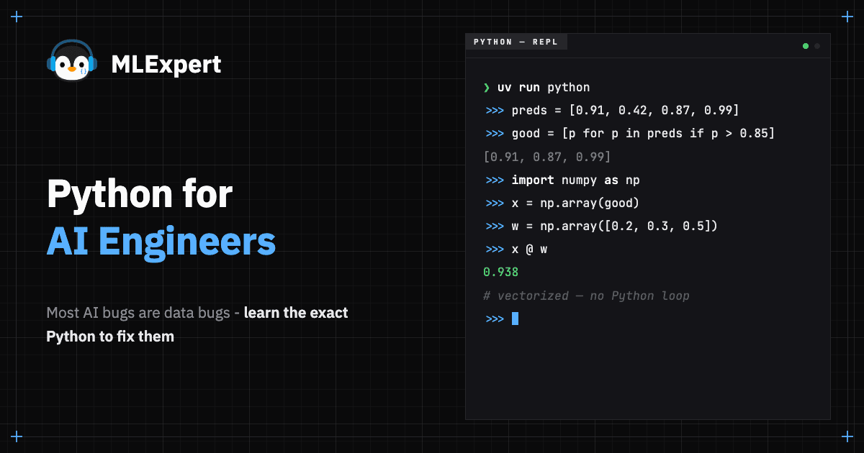Click the 'Python for' heading text
This screenshot has width=864, height=453.
(140, 195)
